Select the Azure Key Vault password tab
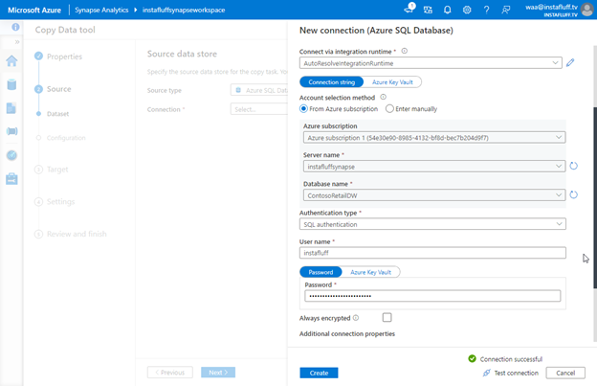597x386 pixels. pyautogui.click(x=370, y=272)
